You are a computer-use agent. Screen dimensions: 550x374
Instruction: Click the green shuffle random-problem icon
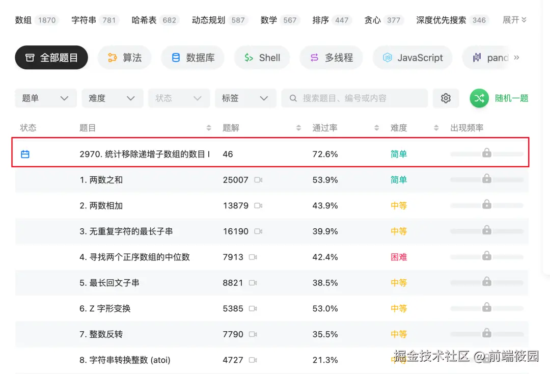coord(479,98)
